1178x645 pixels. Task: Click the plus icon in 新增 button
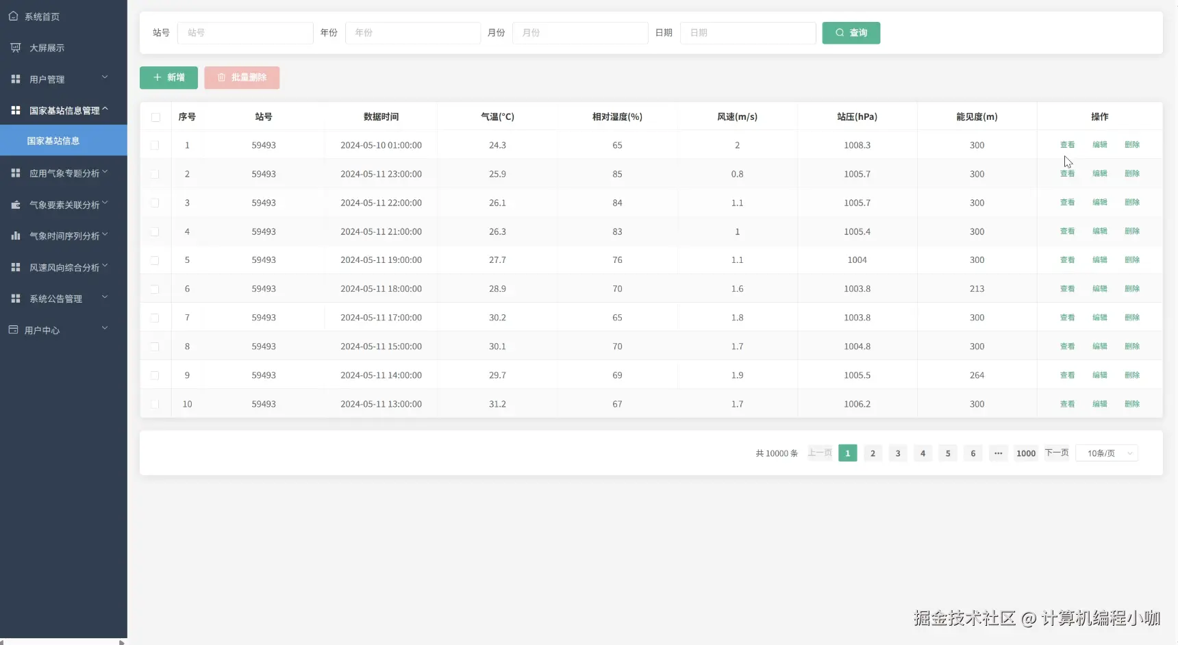[x=158, y=77]
